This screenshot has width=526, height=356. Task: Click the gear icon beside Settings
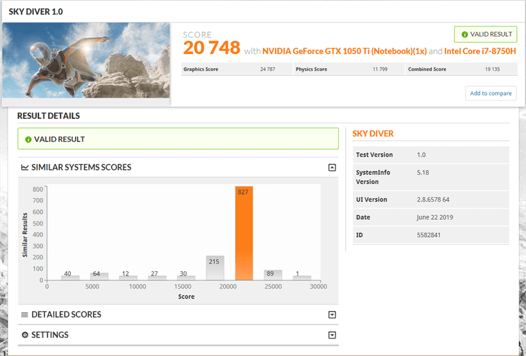[x=25, y=335]
